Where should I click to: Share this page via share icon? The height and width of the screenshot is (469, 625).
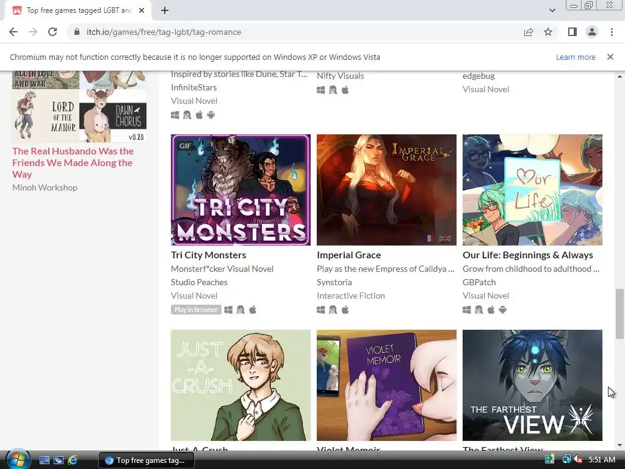[x=529, y=32]
